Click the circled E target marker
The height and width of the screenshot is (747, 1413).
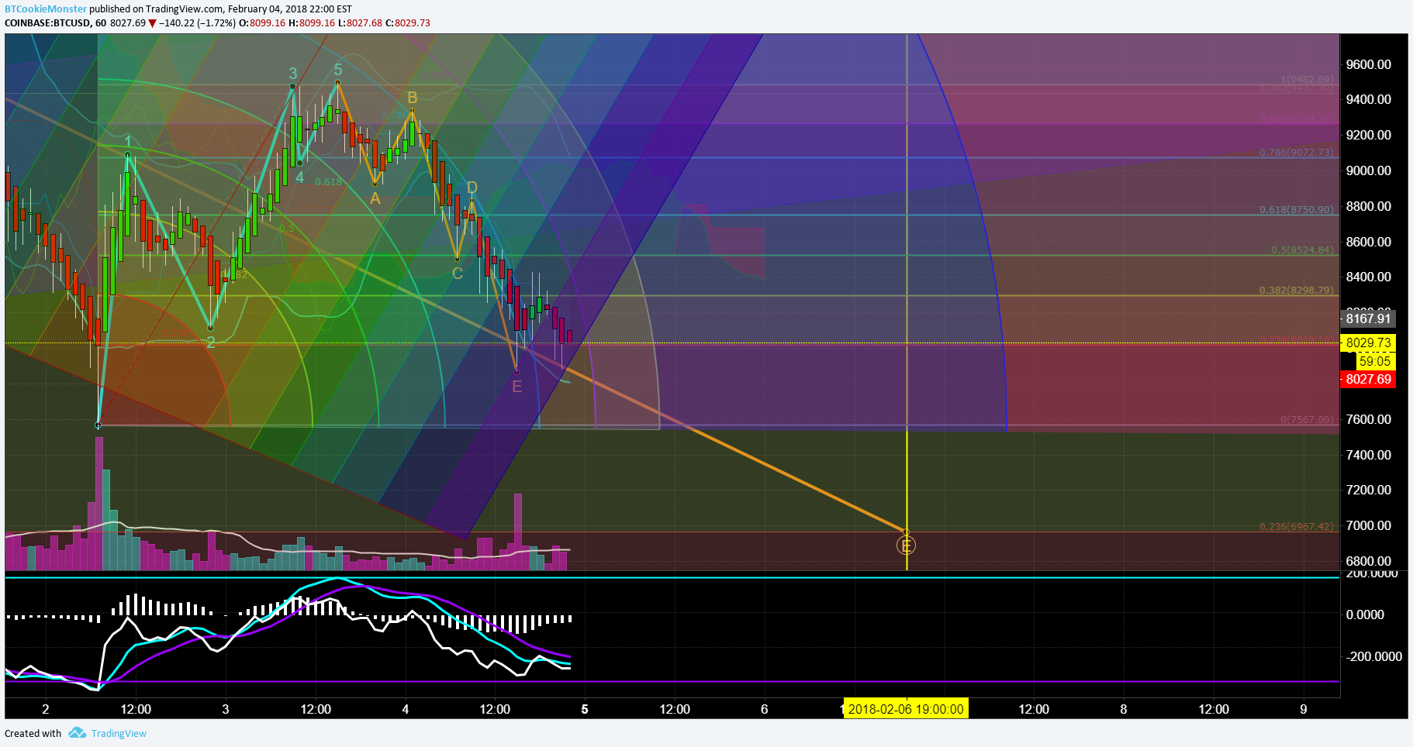click(906, 546)
